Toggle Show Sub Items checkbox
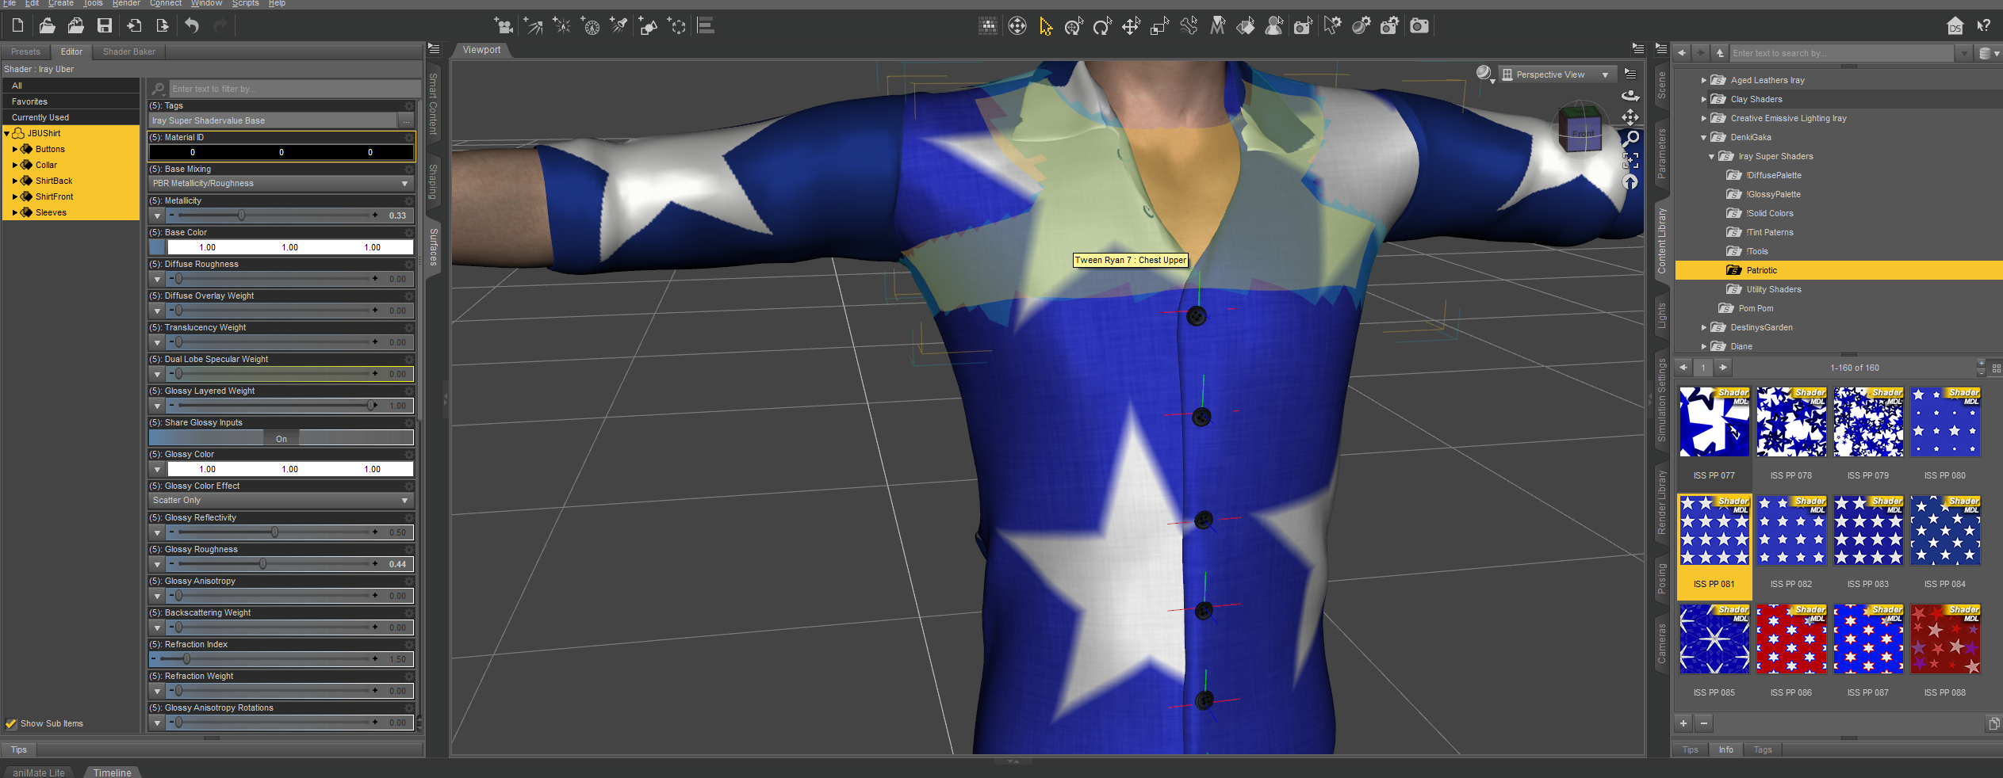 tap(11, 723)
